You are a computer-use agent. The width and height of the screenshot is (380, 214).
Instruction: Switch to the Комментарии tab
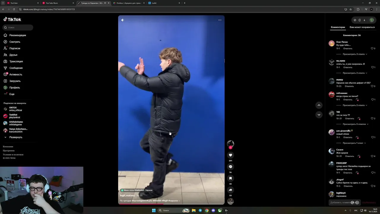[x=338, y=27]
